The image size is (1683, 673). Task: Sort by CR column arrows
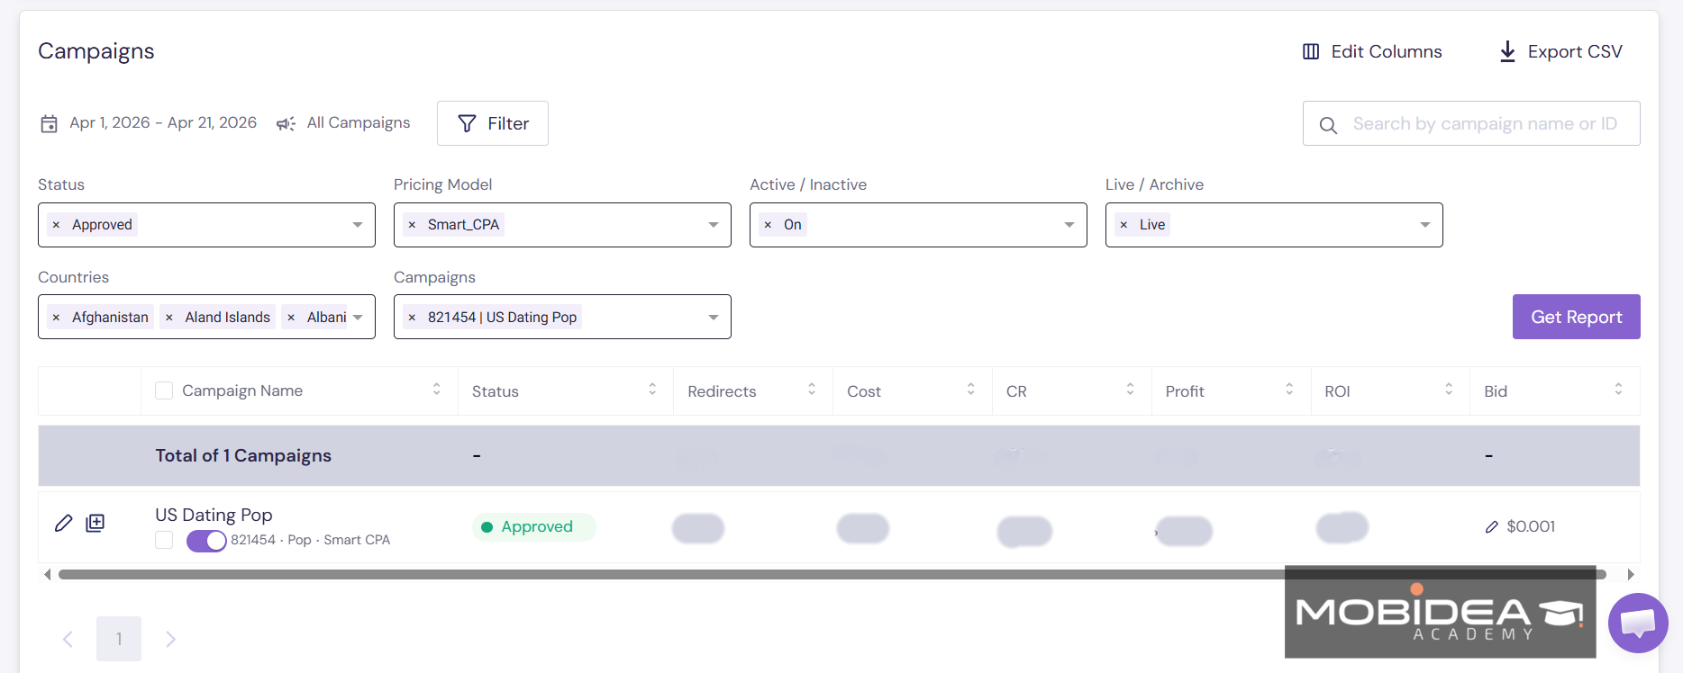(x=1131, y=390)
